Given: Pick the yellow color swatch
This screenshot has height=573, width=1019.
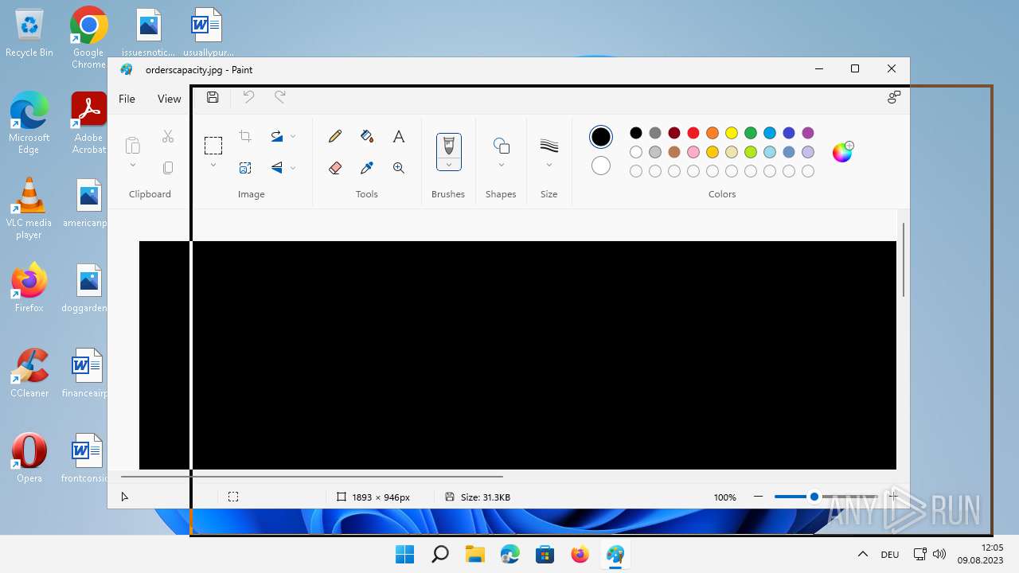Looking at the screenshot, I should pyautogui.click(x=732, y=133).
